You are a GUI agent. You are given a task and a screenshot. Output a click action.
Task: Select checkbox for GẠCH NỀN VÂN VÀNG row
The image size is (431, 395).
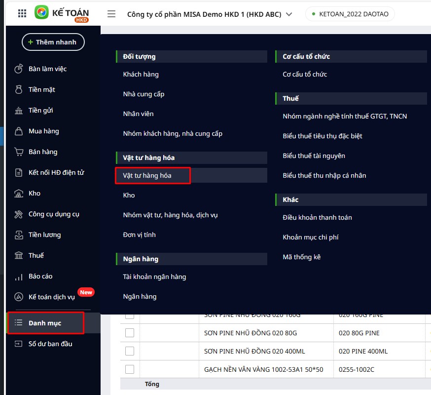tap(130, 369)
